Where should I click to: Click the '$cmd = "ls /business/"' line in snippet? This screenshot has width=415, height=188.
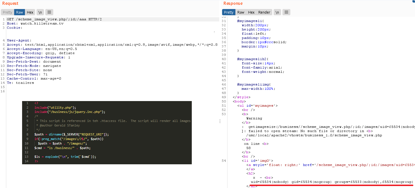pyautogui.click(x=62, y=148)
